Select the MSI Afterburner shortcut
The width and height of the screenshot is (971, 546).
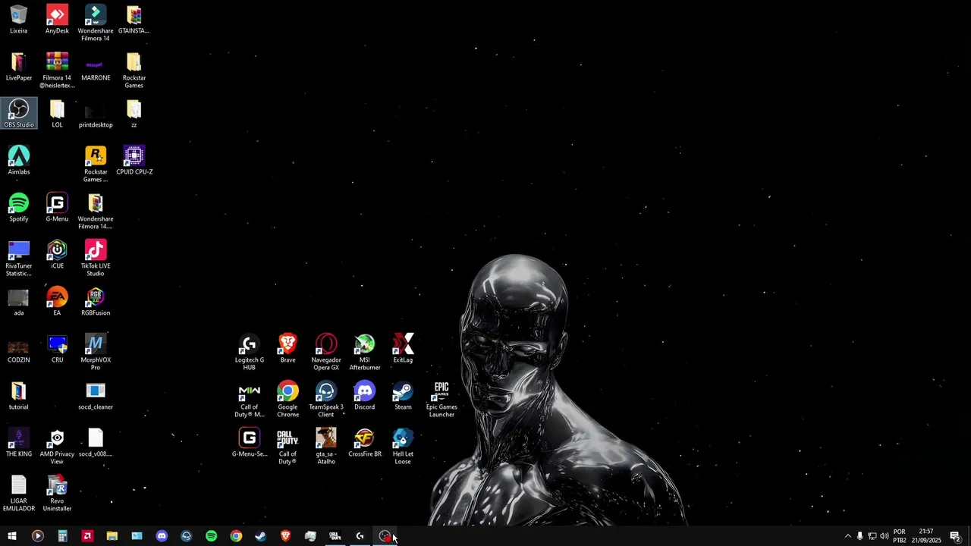click(x=365, y=353)
